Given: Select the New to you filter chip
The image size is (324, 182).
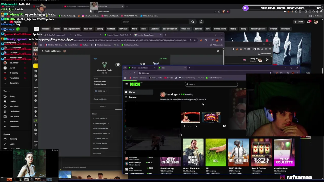Looking at the screenshot, I should pyautogui.click(x=286, y=29).
